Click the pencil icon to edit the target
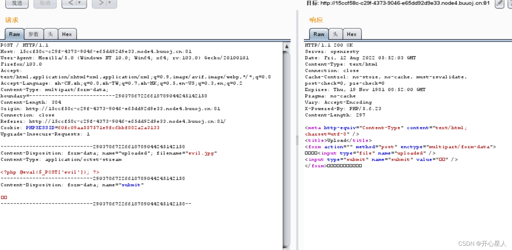This screenshot has width=512, height=250. (x=499, y=3)
